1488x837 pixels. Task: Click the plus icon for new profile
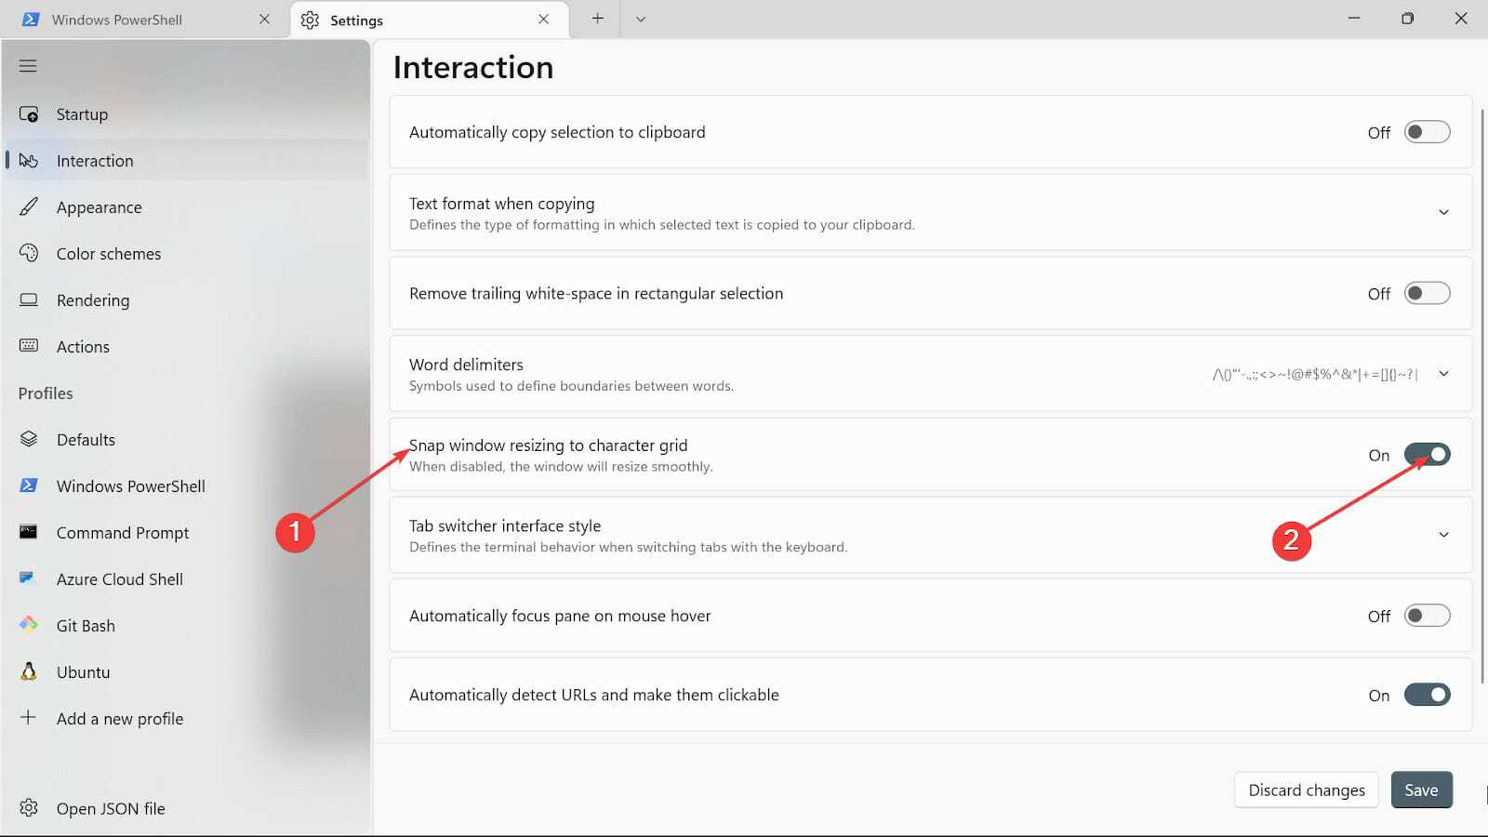(x=29, y=717)
